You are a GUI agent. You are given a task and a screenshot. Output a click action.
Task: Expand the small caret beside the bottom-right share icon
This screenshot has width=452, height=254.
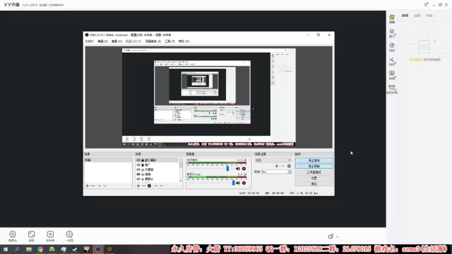coord(337,237)
